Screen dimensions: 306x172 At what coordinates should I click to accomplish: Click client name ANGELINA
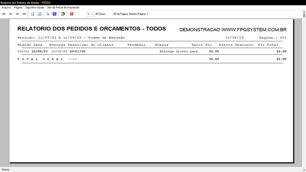click(x=78, y=52)
